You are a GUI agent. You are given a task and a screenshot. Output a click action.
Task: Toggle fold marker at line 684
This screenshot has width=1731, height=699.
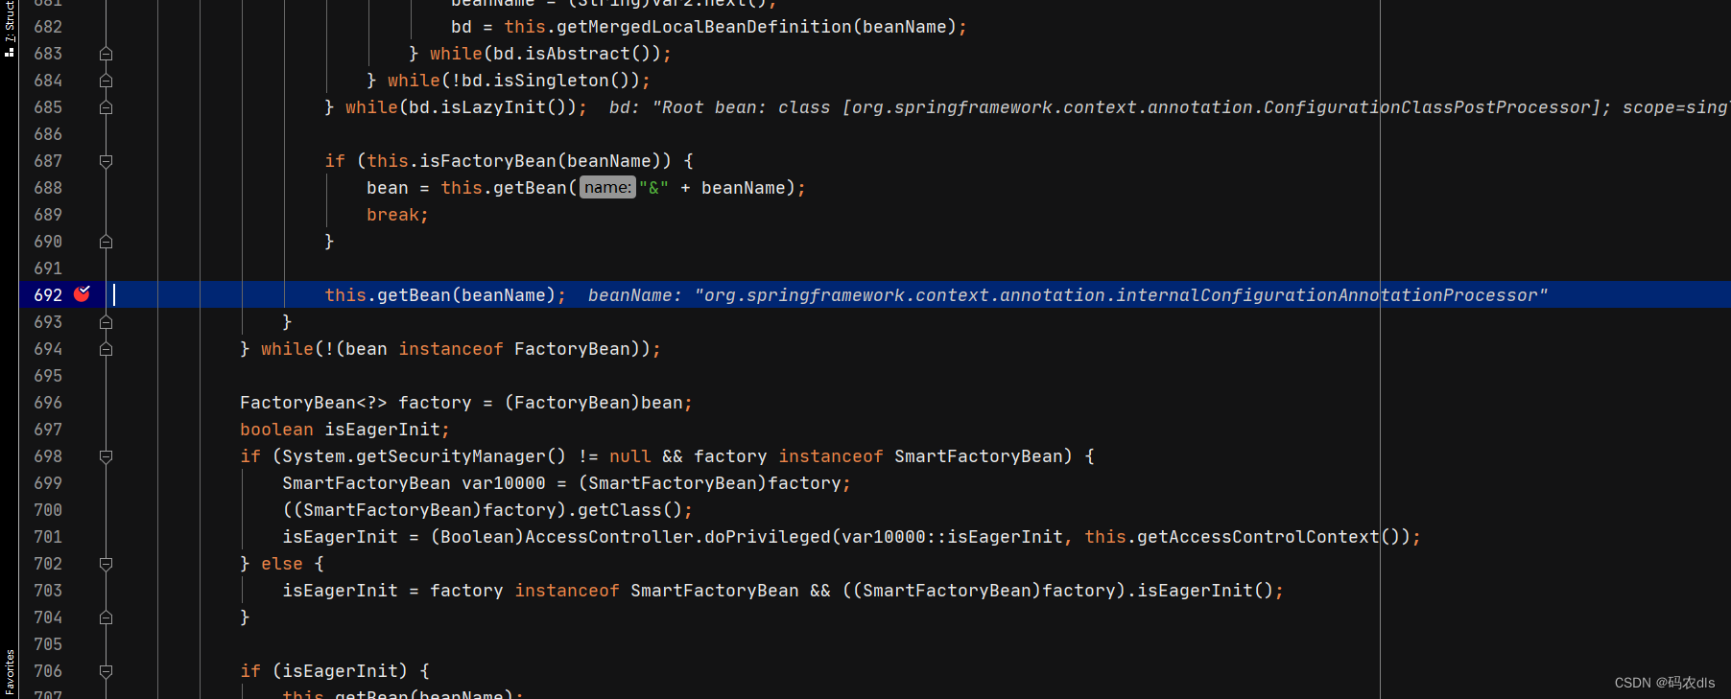pos(107,81)
